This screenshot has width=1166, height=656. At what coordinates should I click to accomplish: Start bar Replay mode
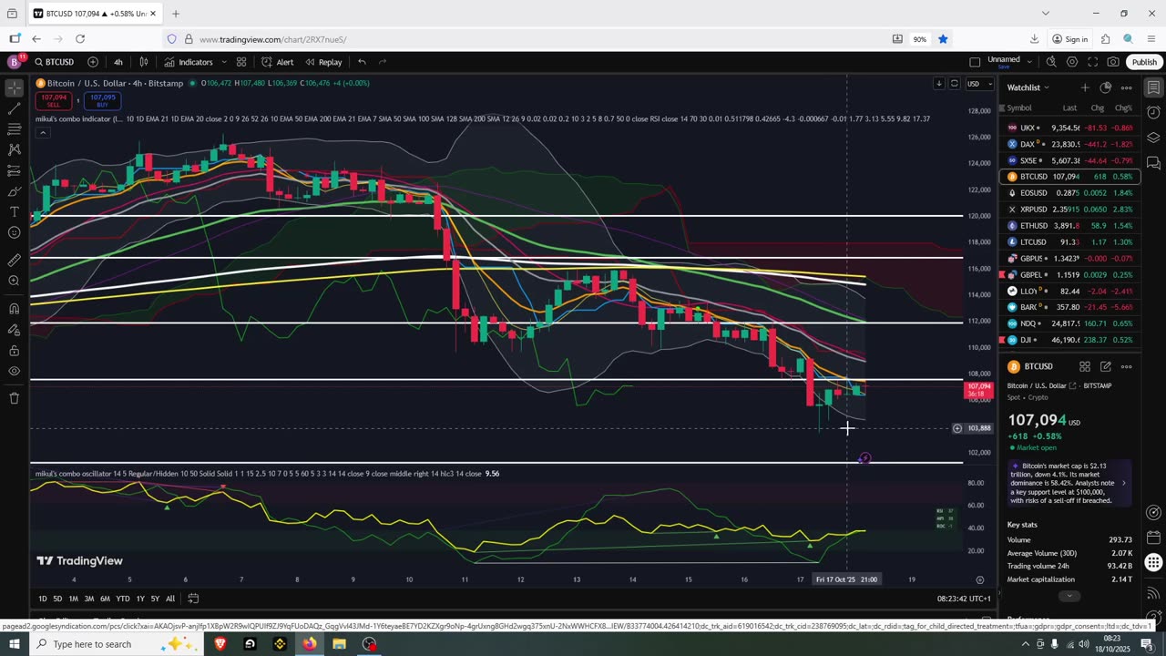coord(323,62)
